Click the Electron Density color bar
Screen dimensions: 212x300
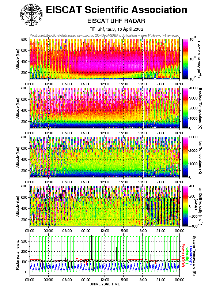185,59
